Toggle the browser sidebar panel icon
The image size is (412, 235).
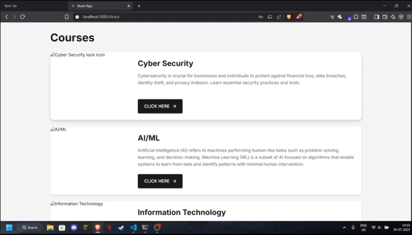377,17
